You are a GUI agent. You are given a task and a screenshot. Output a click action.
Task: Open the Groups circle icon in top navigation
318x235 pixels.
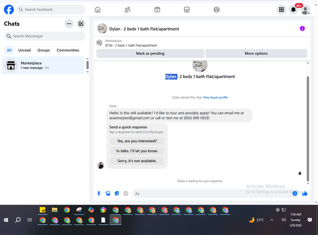216,10
